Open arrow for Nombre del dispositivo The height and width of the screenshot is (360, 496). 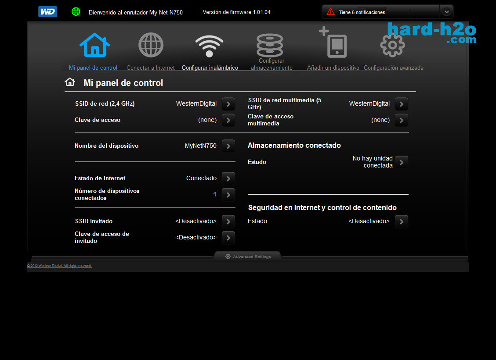click(228, 146)
